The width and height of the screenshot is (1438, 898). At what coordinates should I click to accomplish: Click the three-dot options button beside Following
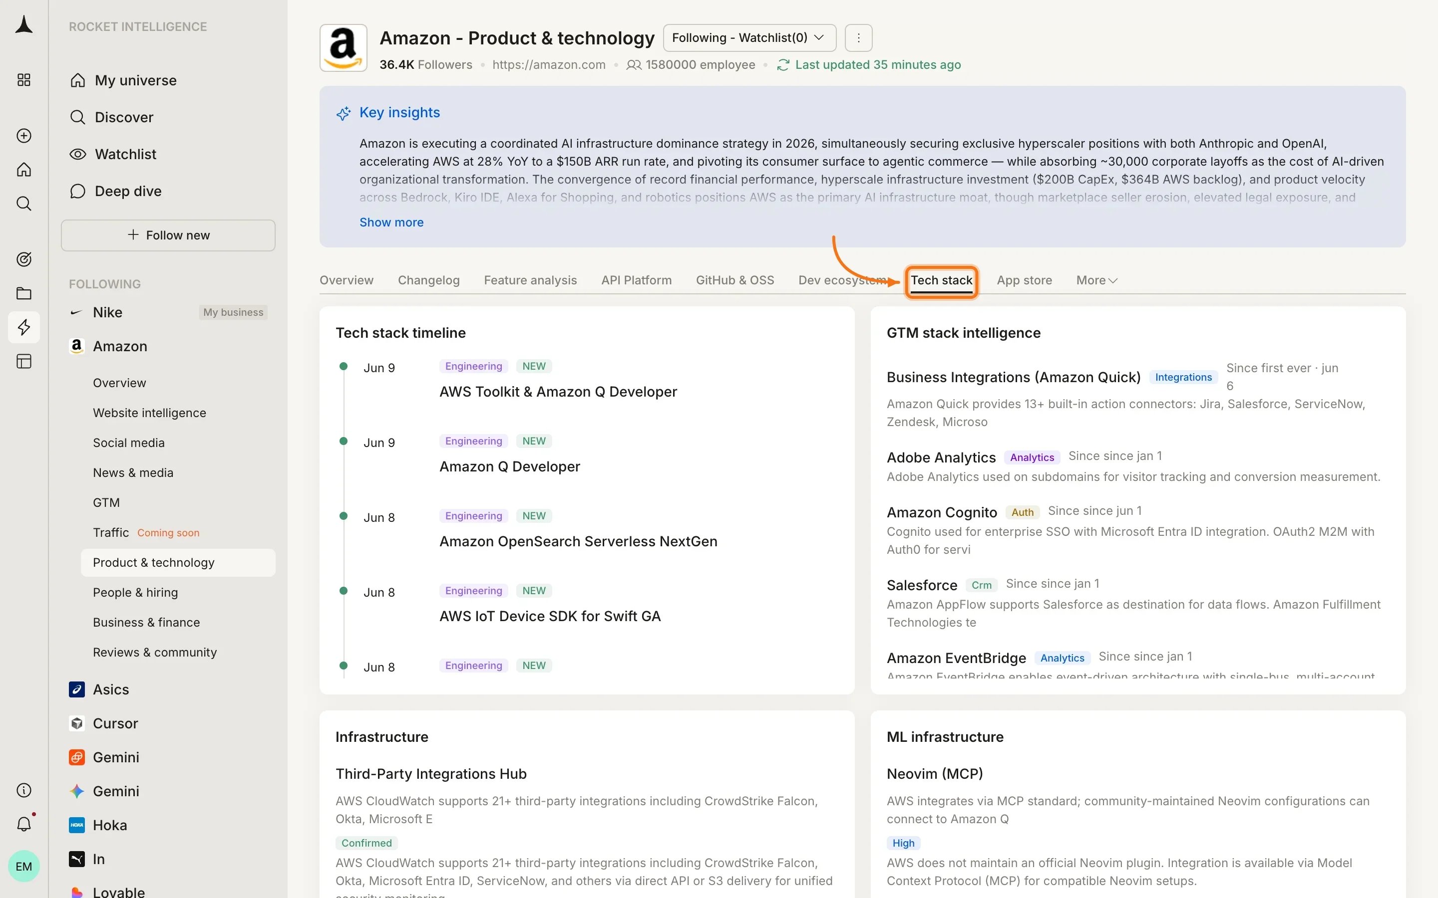coord(858,38)
